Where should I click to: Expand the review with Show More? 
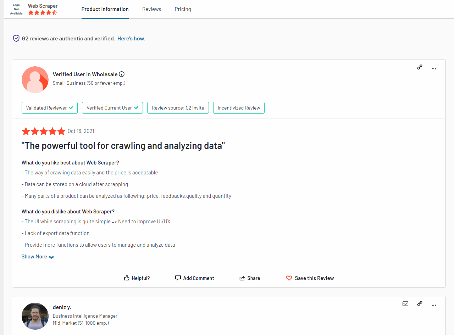38,257
